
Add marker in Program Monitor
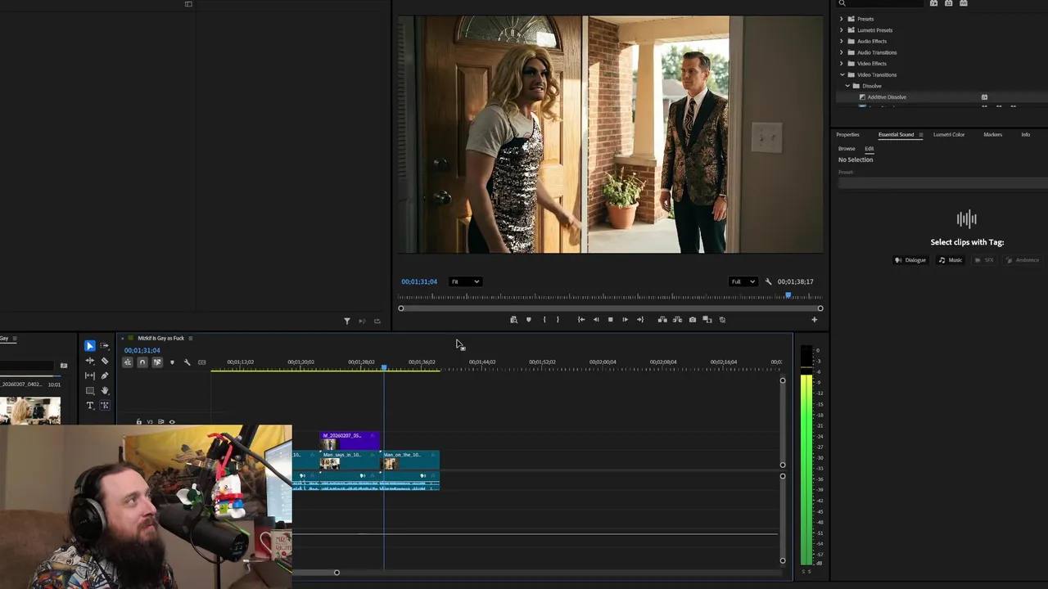point(528,320)
